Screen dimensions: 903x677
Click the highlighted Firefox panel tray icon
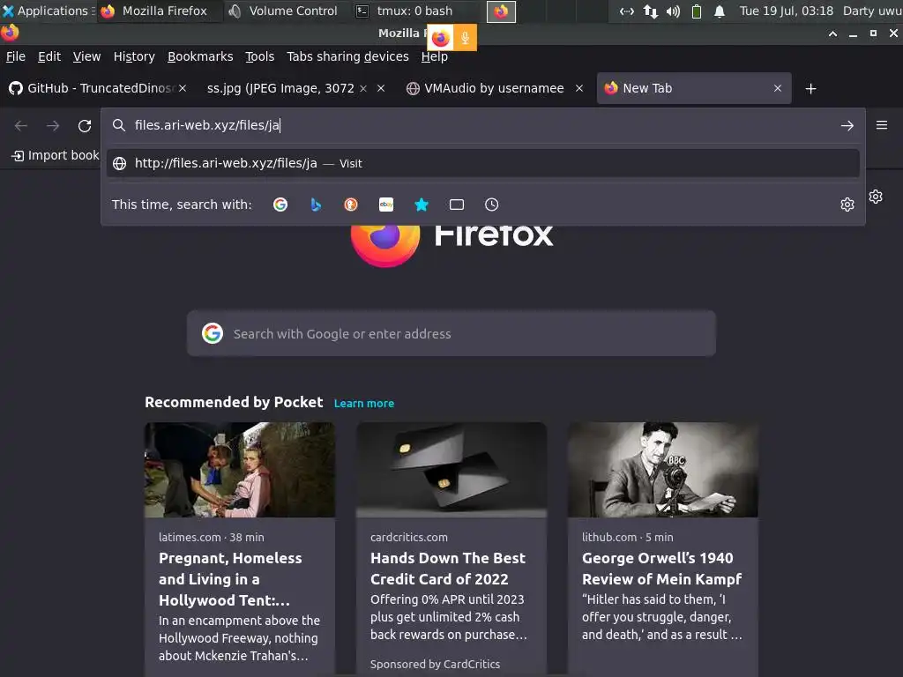pos(501,11)
